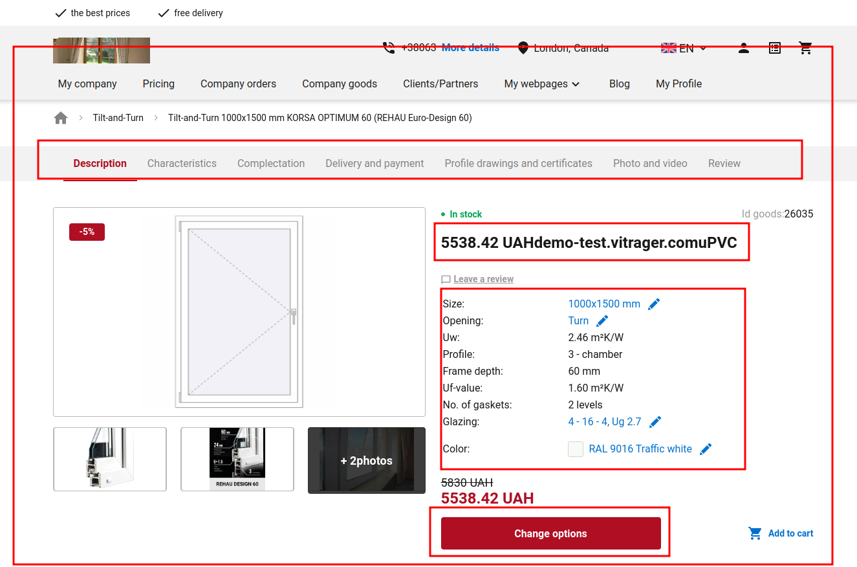Click the main window product image
The width and height of the screenshot is (857, 567).
239,312
